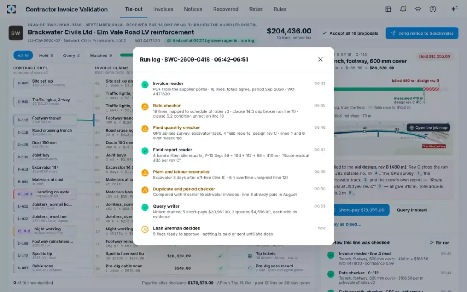The height and width of the screenshot is (292, 467).
Task: Open the user profile icon
Action: [433, 9]
